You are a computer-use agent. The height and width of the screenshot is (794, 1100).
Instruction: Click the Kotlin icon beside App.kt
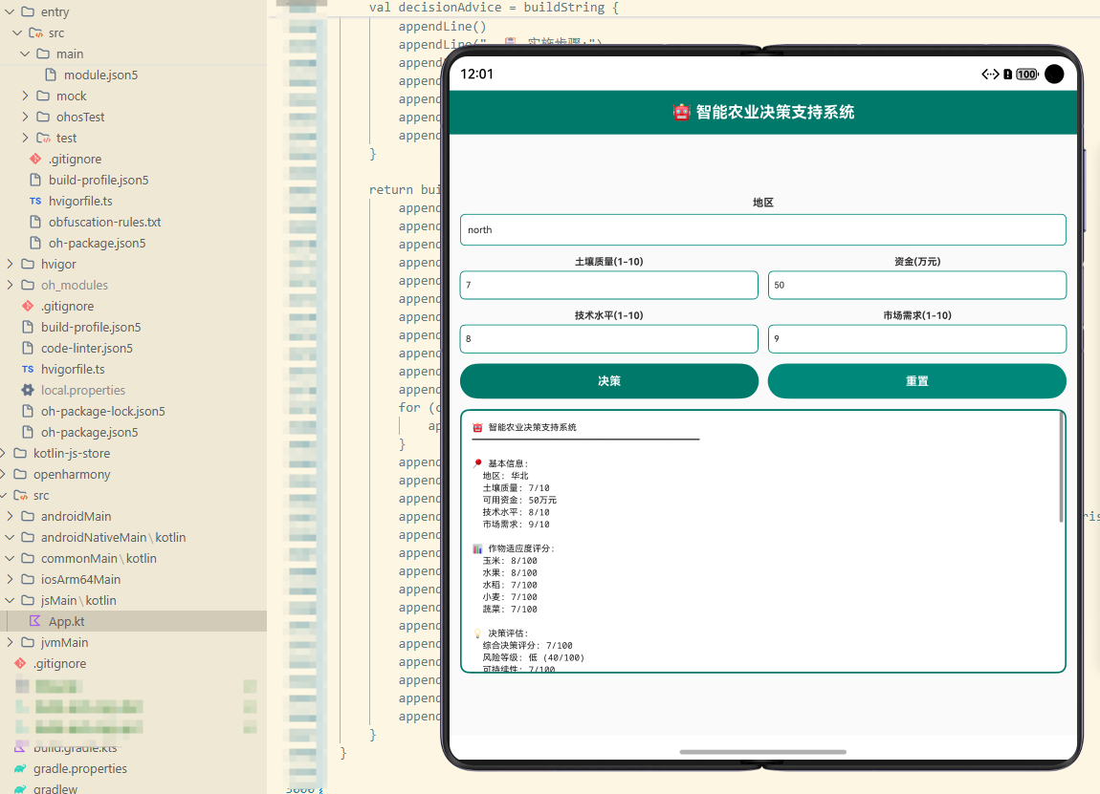pos(35,621)
